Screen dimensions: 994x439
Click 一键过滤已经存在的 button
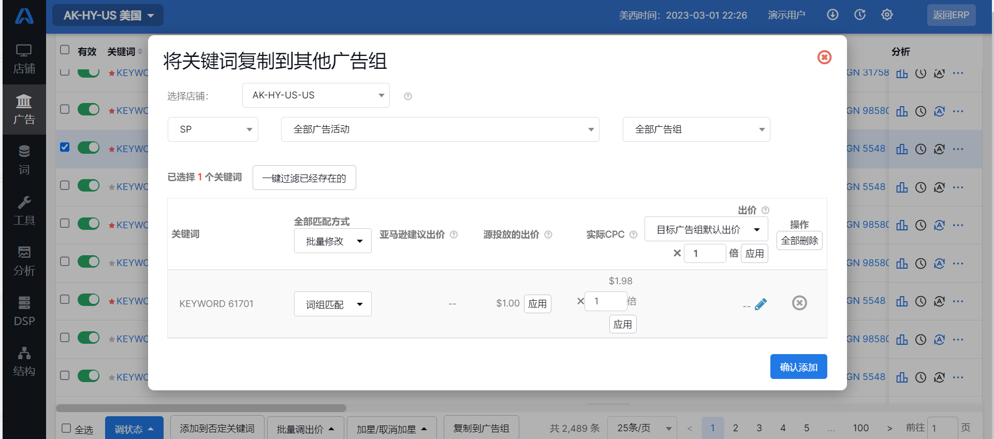pos(304,178)
